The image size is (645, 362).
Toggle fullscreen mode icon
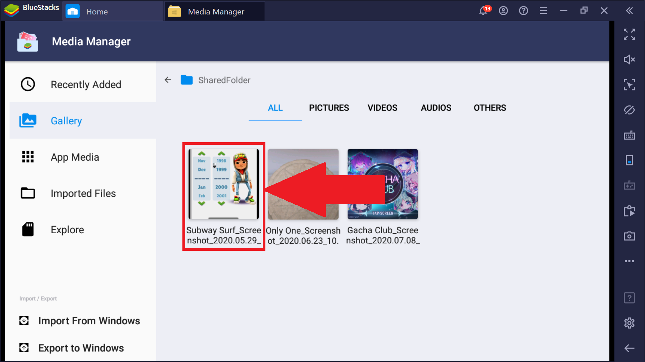[629, 34]
